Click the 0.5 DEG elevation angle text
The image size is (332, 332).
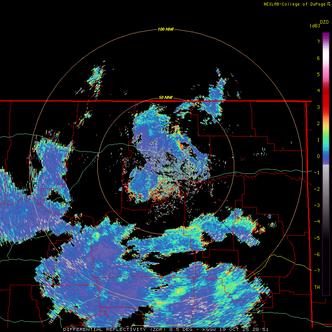[x=181, y=329]
